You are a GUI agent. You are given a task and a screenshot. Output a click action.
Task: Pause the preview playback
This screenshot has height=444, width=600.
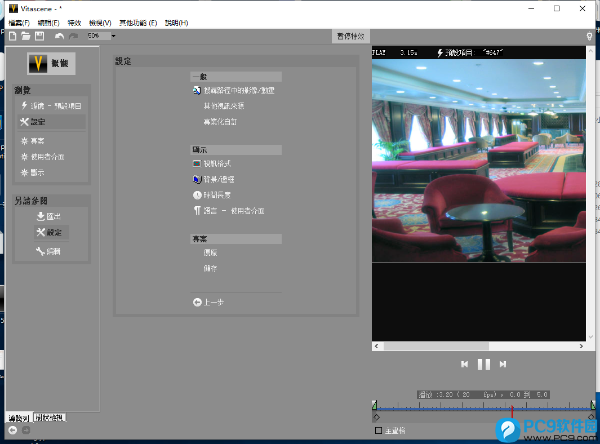[x=483, y=365]
